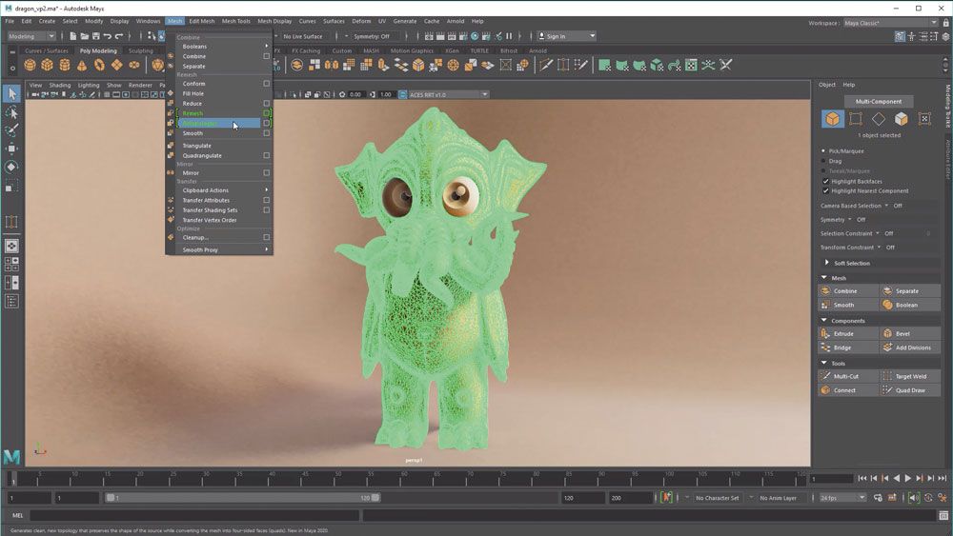Open the Maya Classic workspace dropdown
Image resolution: width=953 pixels, height=536 pixels.
pyautogui.click(x=890, y=23)
